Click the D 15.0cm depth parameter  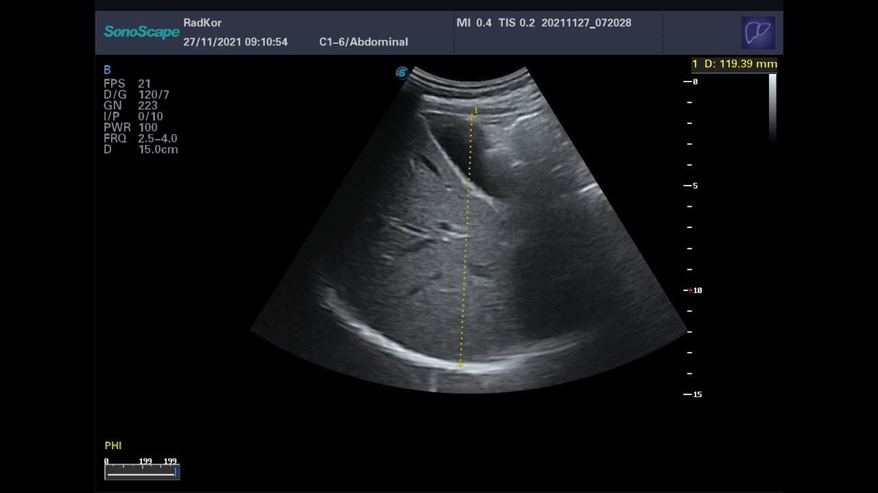click(x=141, y=149)
